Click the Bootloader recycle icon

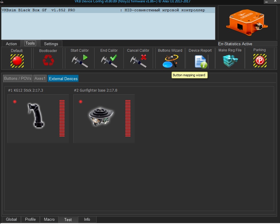point(48,60)
